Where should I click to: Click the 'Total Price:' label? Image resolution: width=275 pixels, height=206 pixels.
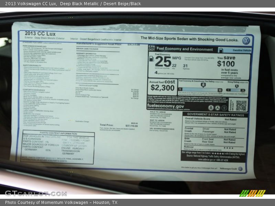[107, 125]
